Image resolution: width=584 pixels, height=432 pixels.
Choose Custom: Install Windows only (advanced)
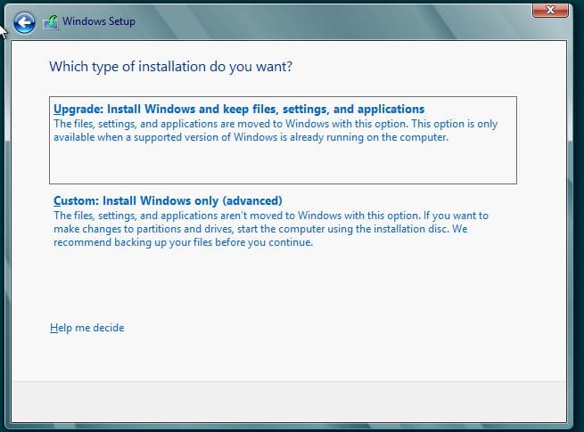click(x=168, y=201)
